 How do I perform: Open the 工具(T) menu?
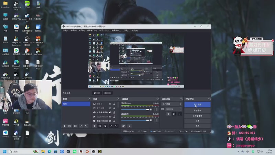(x=126, y=30)
